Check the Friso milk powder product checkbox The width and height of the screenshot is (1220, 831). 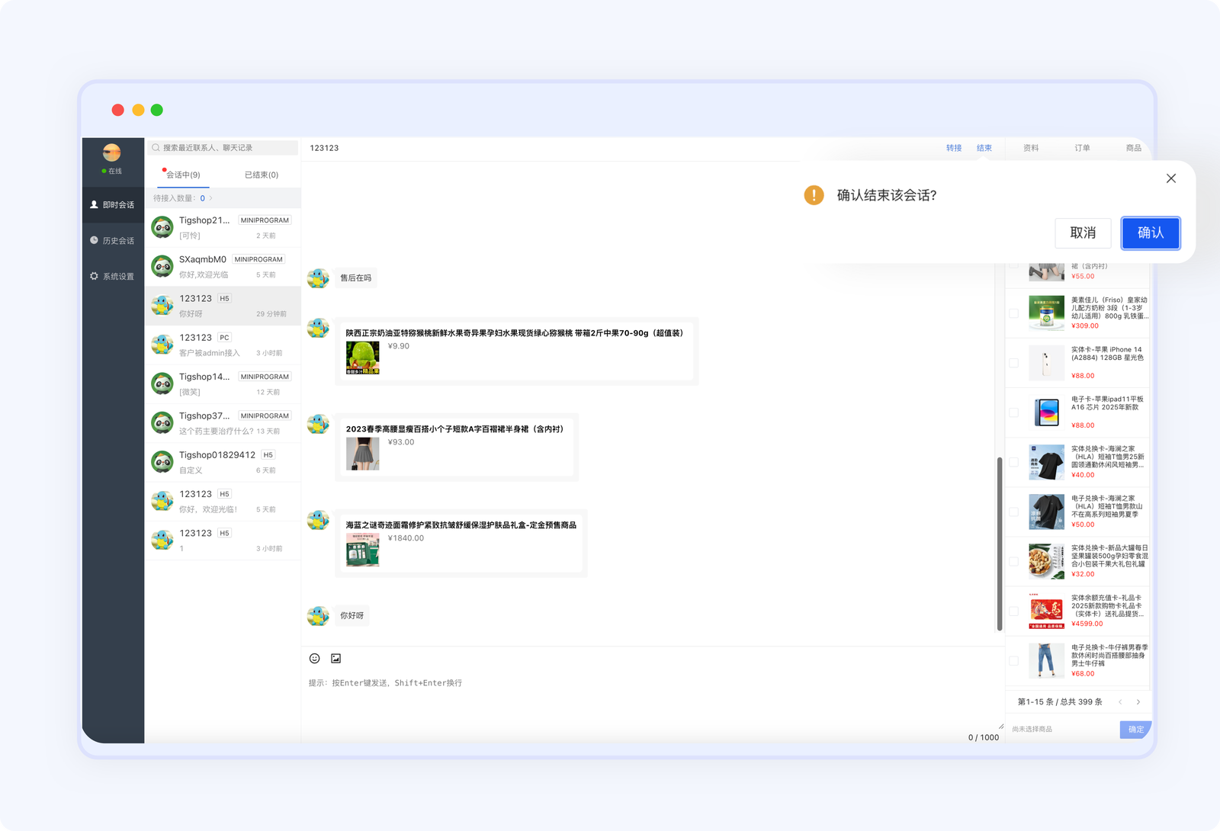(x=1013, y=313)
